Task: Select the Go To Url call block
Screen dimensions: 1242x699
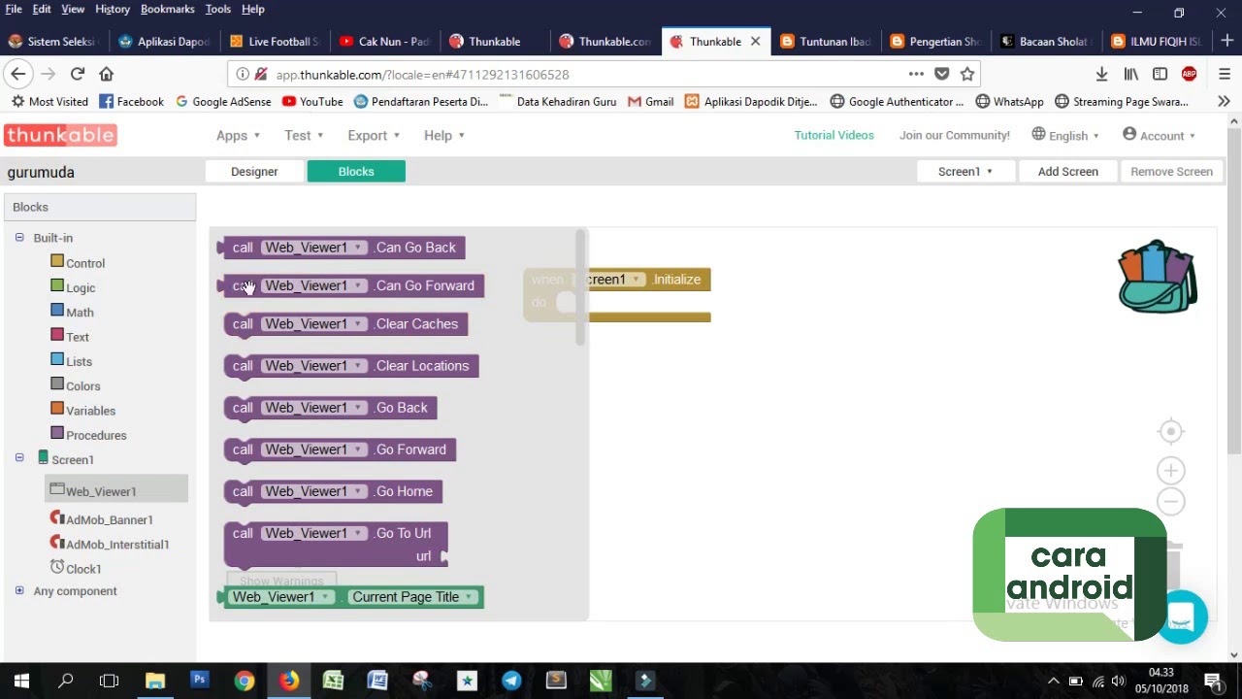Action: coord(336,544)
